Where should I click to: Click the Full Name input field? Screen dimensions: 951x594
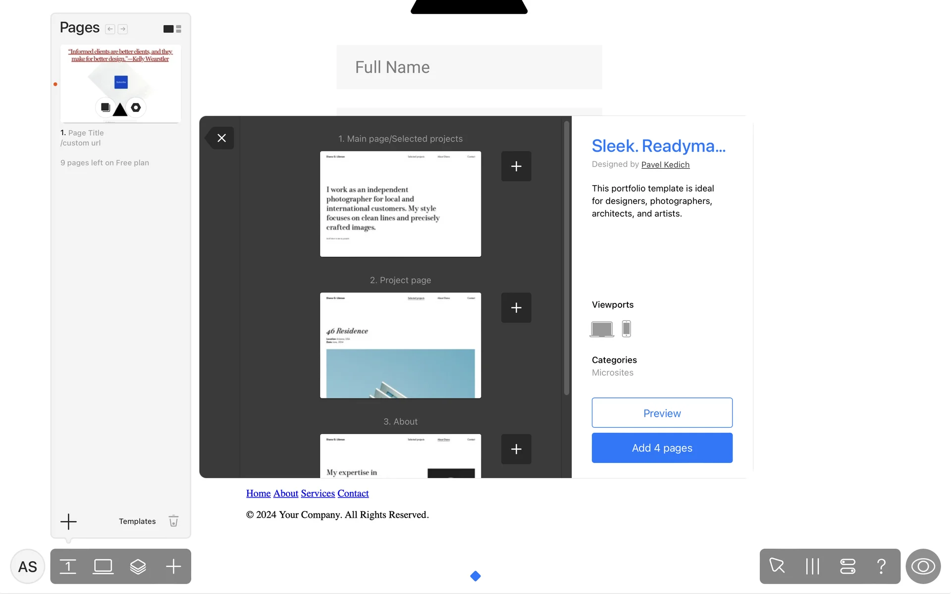pyautogui.click(x=469, y=67)
